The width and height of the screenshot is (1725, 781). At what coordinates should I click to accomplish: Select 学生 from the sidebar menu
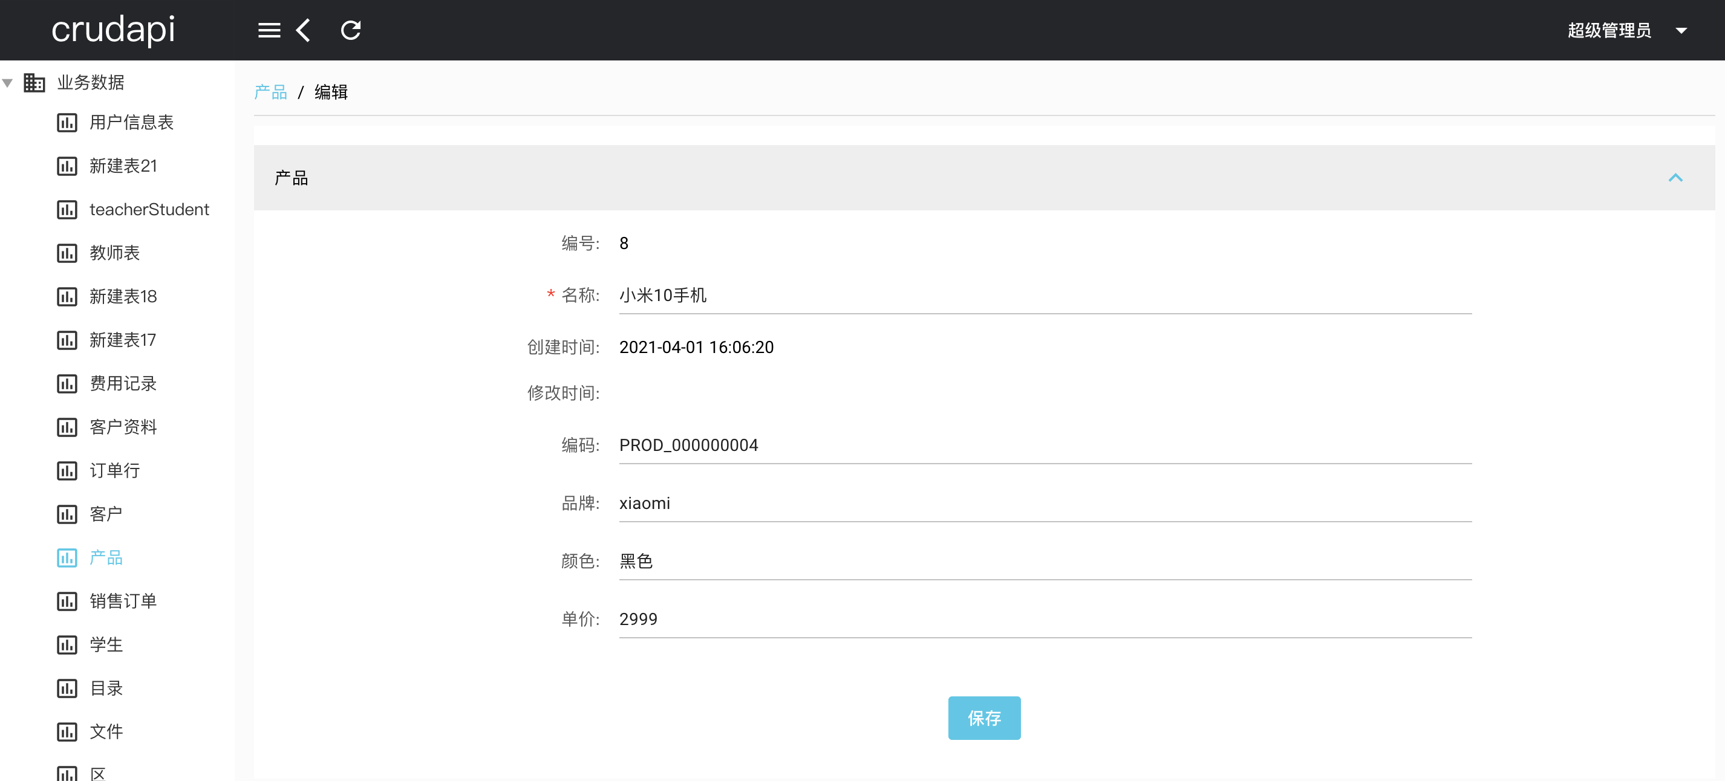click(x=106, y=644)
